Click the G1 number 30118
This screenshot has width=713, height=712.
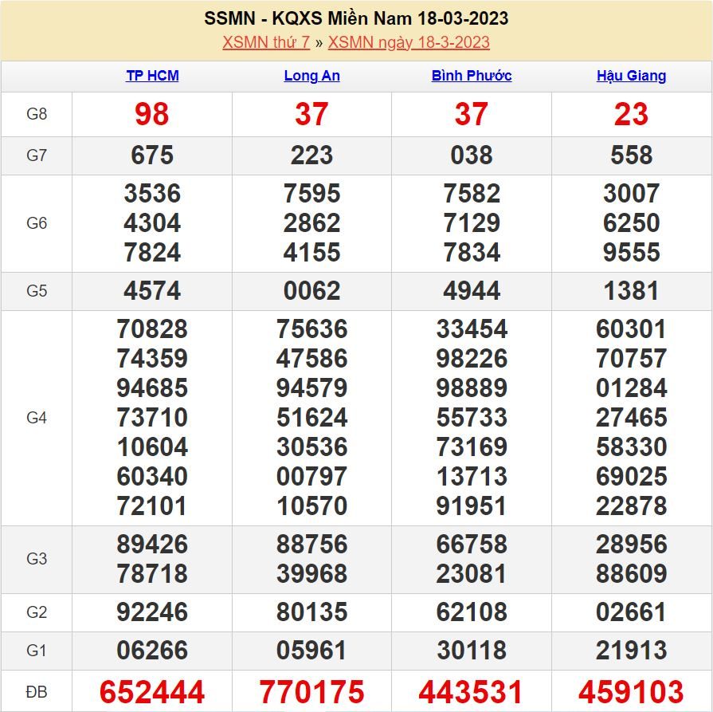pos(472,650)
